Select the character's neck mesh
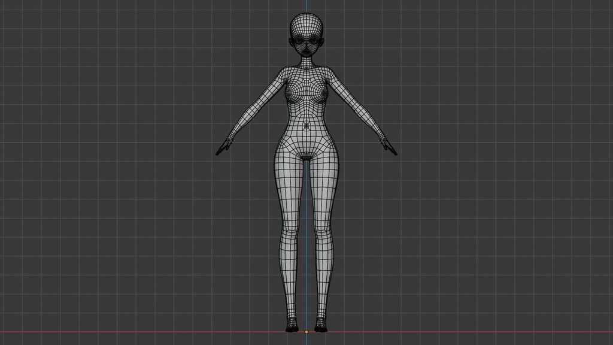This screenshot has width=613, height=345. (x=306, y=62)
